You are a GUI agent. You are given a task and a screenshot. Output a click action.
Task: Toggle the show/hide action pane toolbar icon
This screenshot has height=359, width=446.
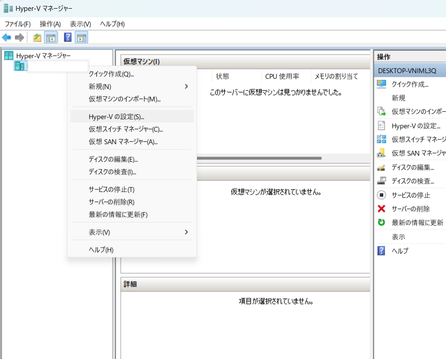coord(82,38)
